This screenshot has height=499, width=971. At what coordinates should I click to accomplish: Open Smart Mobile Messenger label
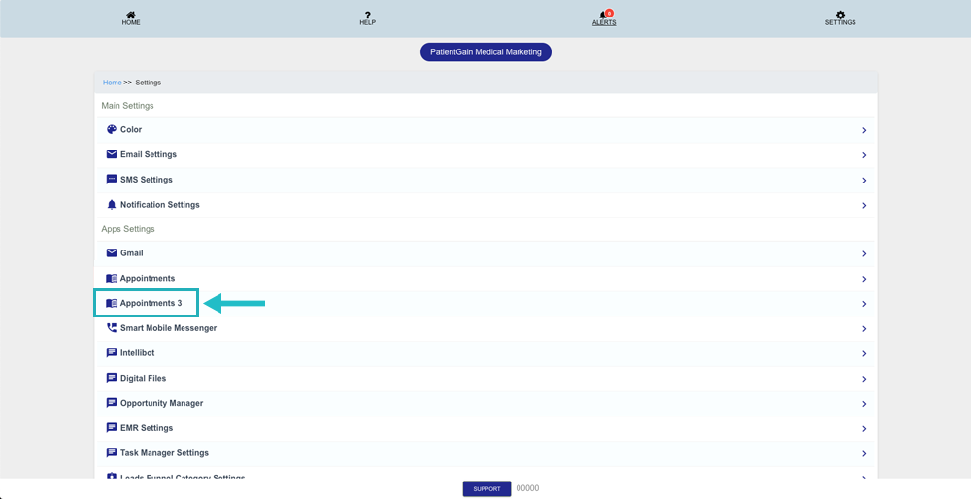click(x=168, y=328)
